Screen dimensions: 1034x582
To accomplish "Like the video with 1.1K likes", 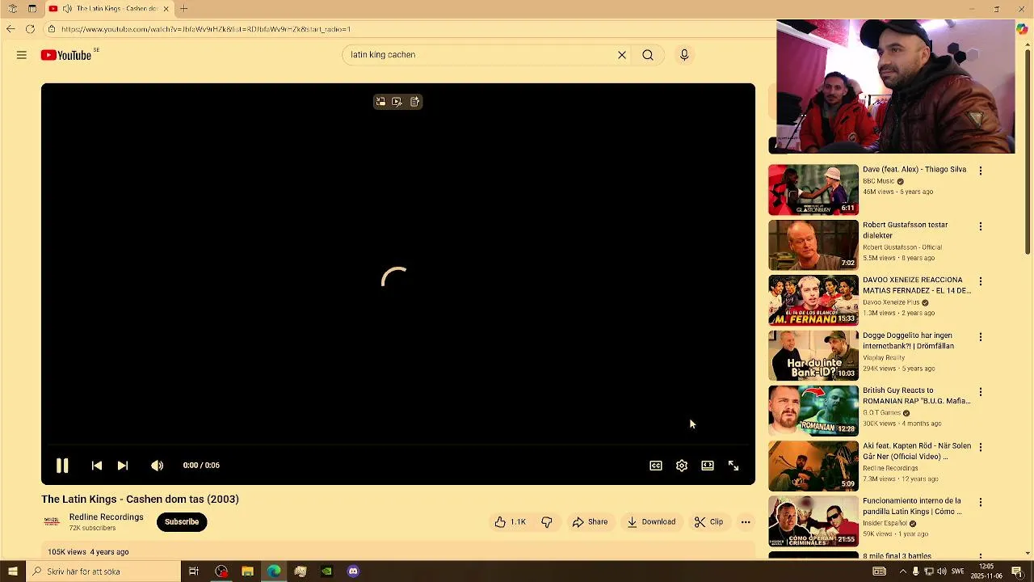I will [x=511, y=522].
